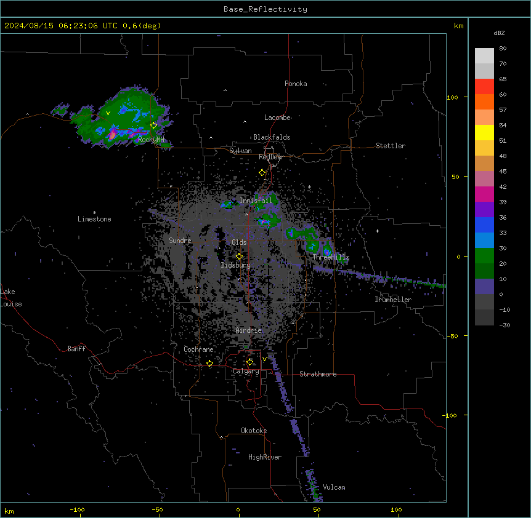The height and width of the screenshot is (518, 531).
Task: Click the Innisfail city label
Action: click(x=256, y=201)
